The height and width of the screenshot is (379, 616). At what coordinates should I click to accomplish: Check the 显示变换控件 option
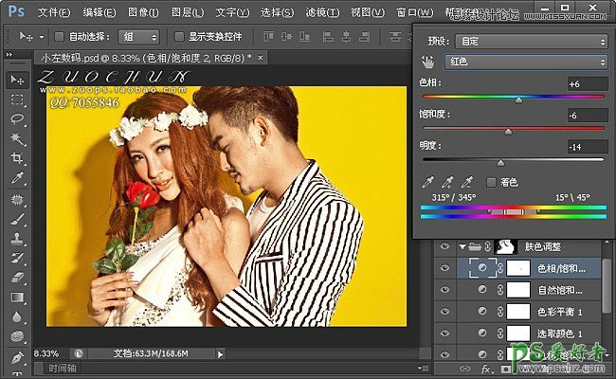(x=180, y=37)
